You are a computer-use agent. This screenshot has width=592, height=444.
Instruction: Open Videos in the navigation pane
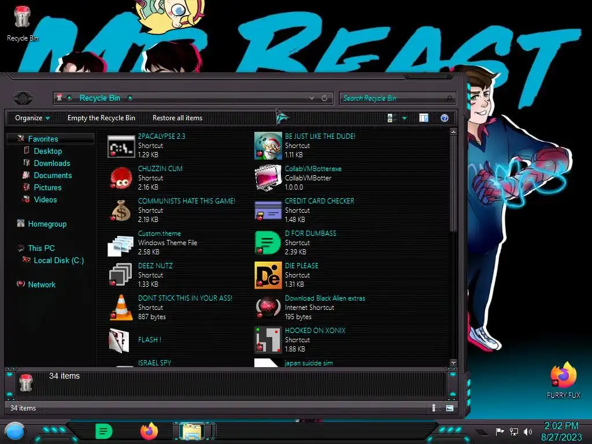click(x=45, y=199)
